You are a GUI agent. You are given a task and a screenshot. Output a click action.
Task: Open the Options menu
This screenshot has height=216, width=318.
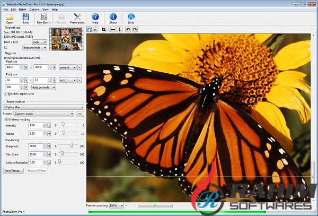tap(34, 10)
